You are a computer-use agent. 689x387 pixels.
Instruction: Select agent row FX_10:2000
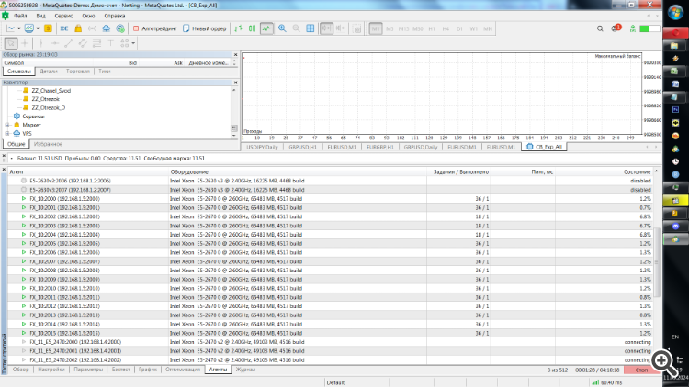pos(330,199)
